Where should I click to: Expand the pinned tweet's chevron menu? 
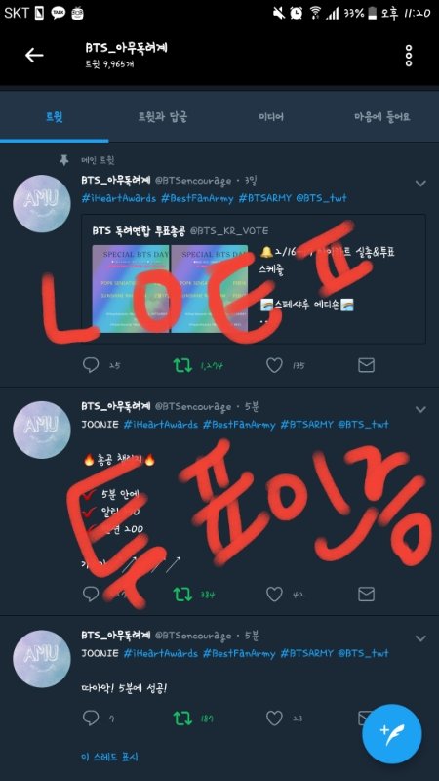pyautogui.click(x=420, y=184)
